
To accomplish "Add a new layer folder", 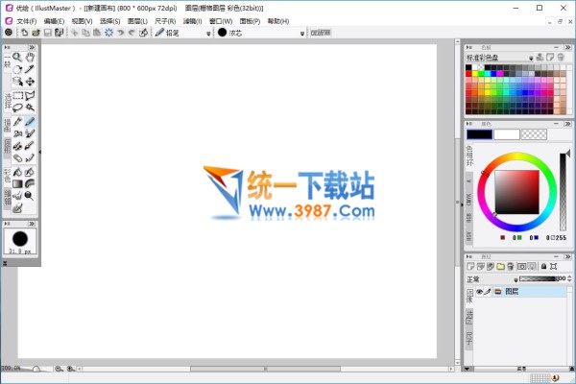I will pyautogui.click(x=500, y=267).
